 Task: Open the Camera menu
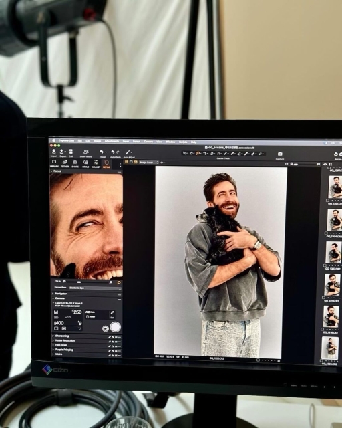148,142
